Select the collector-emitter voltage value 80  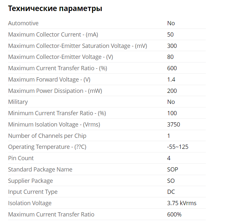[x=170, y=57]
